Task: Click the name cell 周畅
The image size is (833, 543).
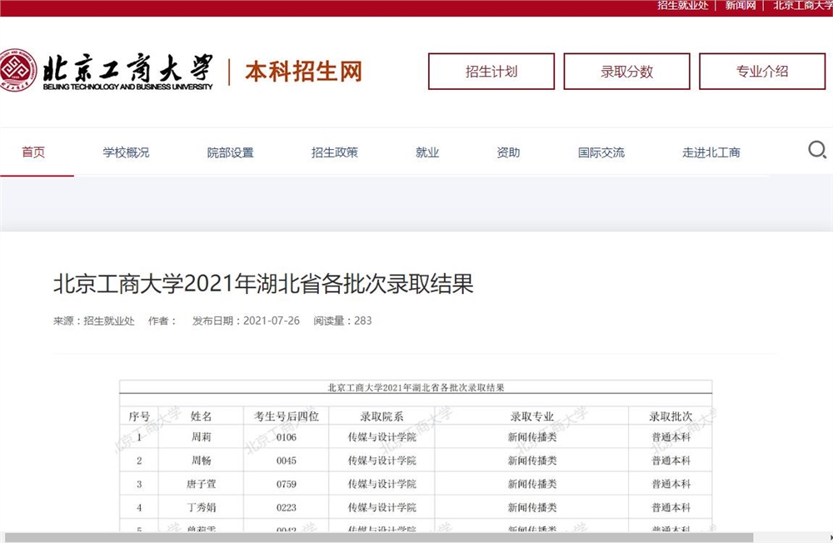Action: 202,461
